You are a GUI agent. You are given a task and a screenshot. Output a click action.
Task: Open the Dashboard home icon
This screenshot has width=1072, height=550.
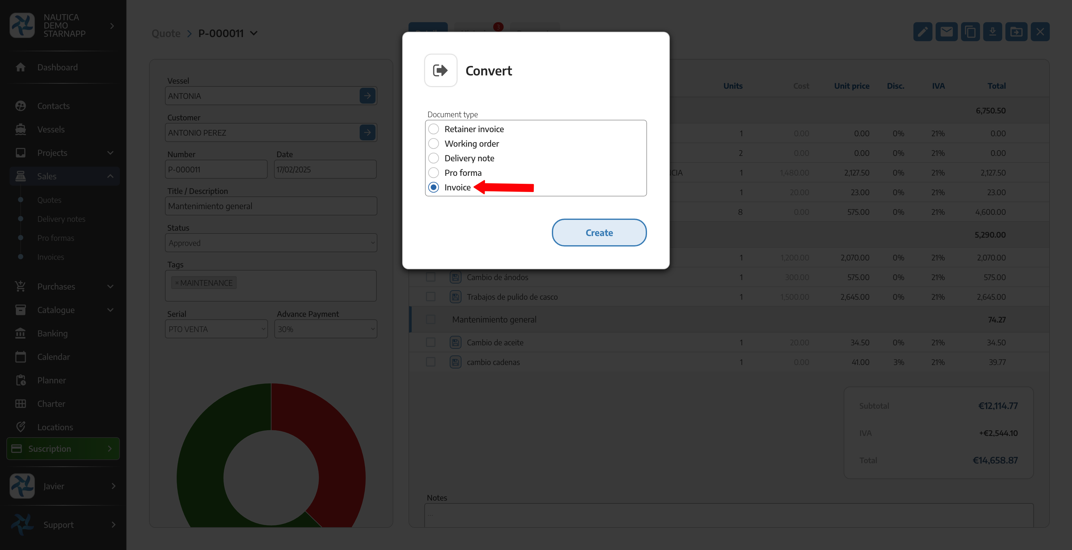(20, 67)
